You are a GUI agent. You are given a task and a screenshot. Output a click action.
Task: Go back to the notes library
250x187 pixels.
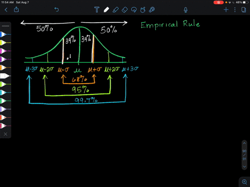(x=6, y=10)
